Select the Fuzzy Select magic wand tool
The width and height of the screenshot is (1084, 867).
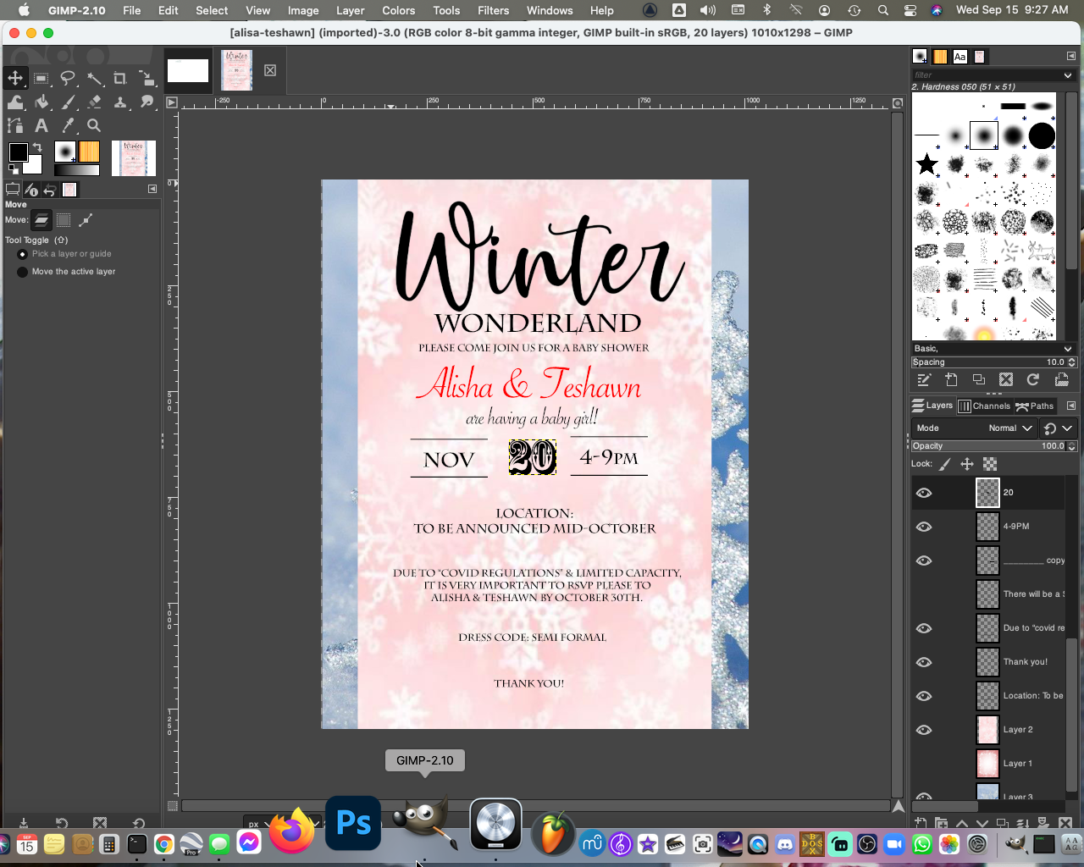coord(94,78)
